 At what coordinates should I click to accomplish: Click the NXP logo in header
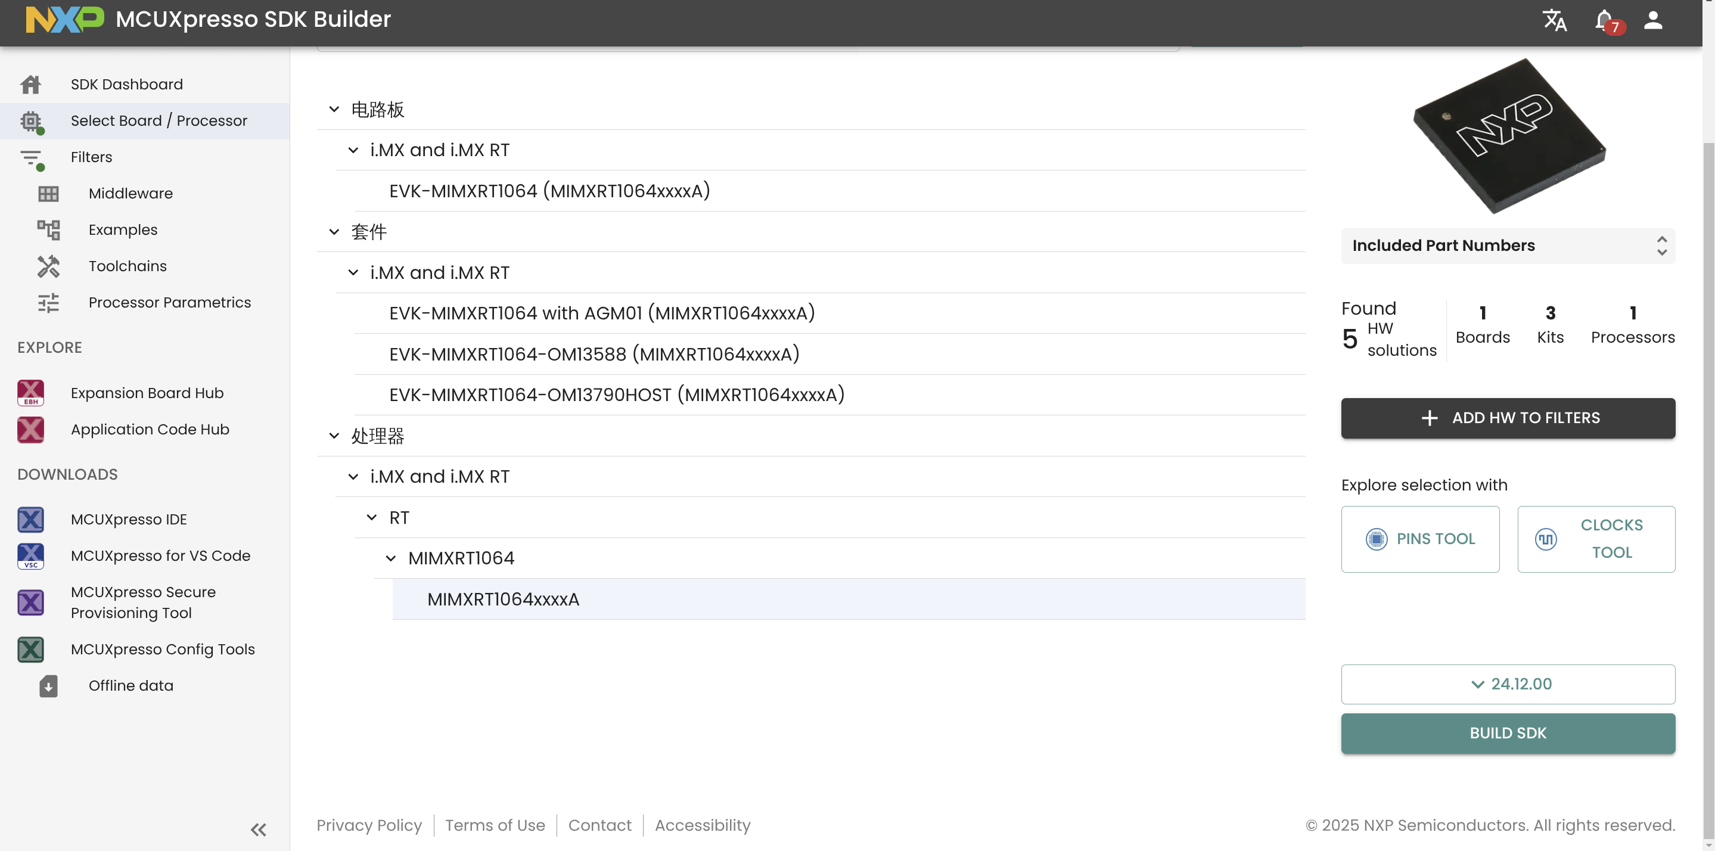64,19
